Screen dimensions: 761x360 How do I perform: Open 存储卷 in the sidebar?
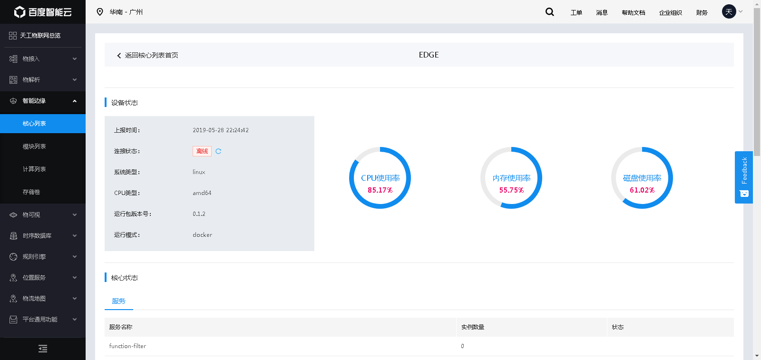coord(43,192)
